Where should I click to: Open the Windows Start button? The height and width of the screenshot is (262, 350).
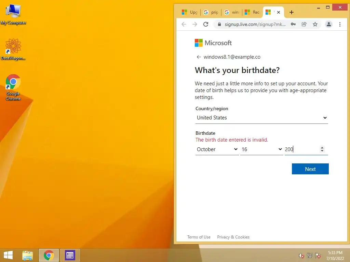(8, 255)
